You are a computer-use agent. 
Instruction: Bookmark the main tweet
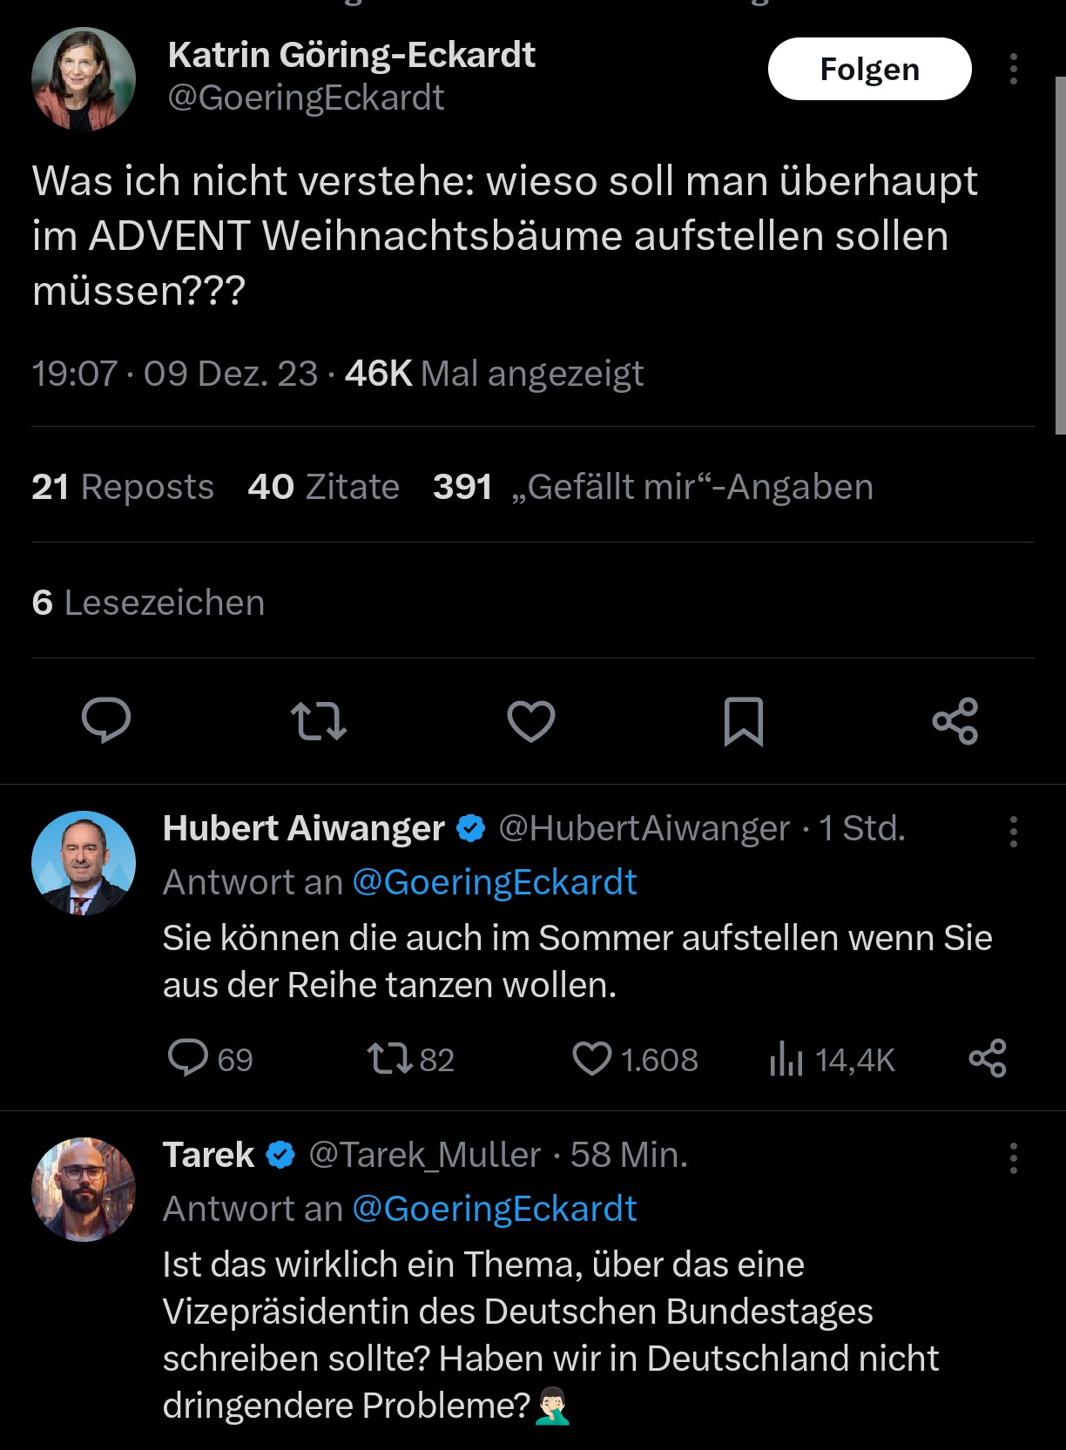(743, 721)
